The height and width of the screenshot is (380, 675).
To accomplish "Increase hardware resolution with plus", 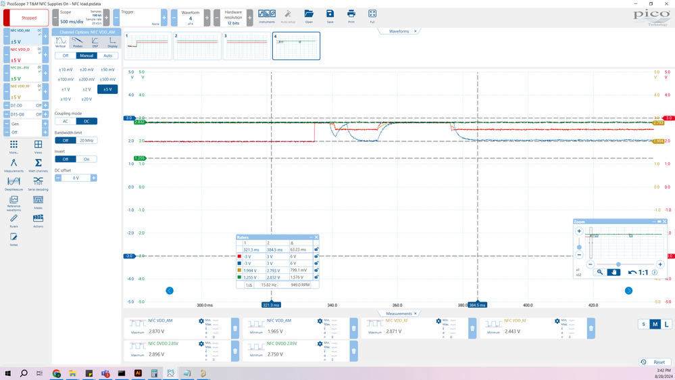I will [250, 18].
